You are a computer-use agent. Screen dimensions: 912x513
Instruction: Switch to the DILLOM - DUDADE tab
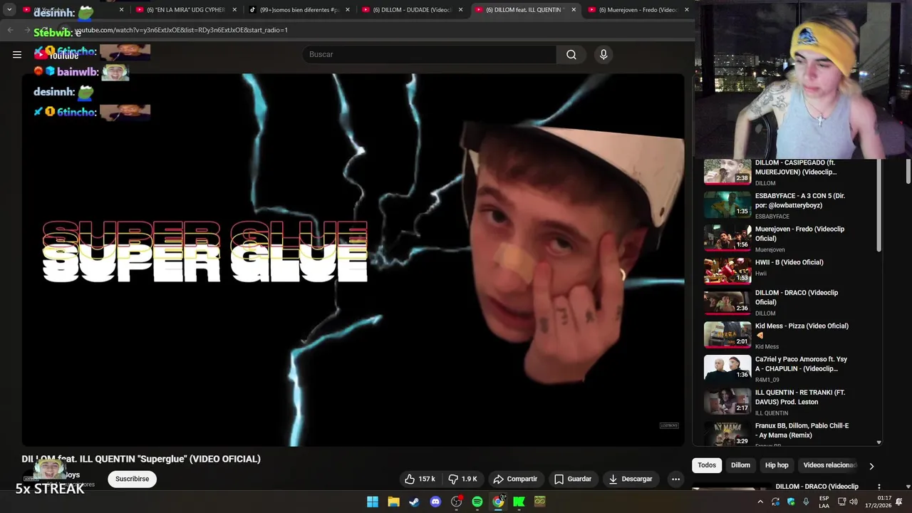(413, 10)
